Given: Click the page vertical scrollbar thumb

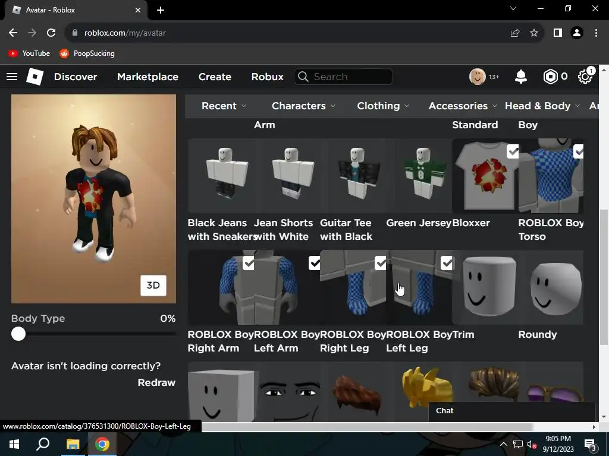Looking at the screenshot, I should pos(603,277).
